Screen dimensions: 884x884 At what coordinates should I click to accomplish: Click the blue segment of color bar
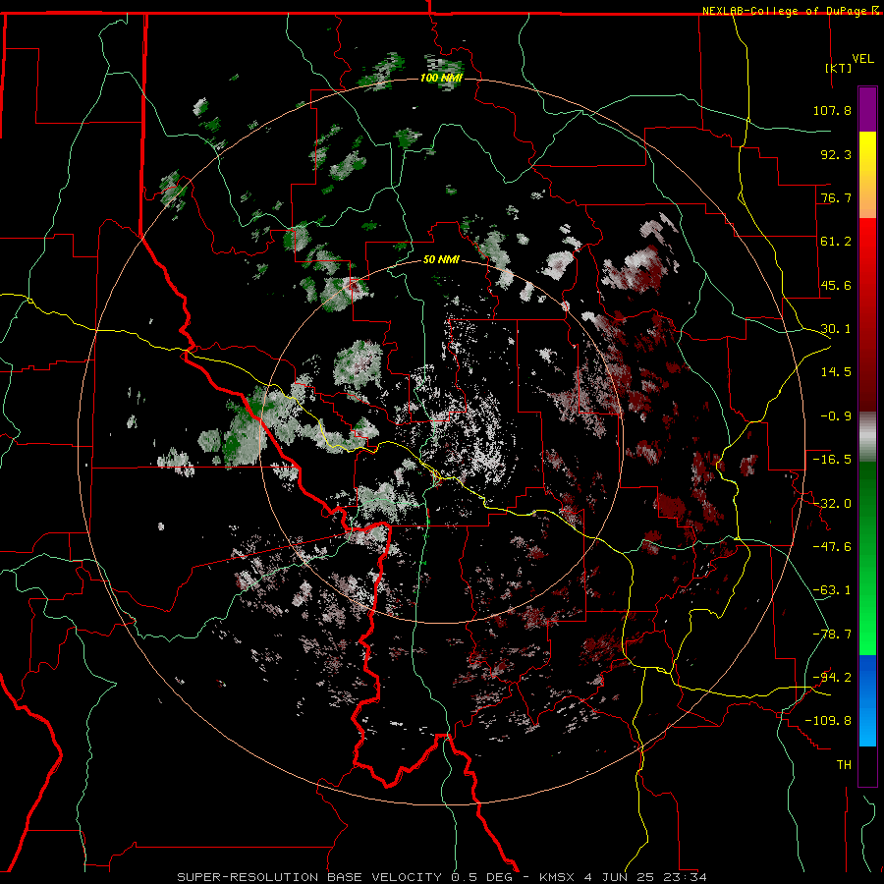coord(867,700)
